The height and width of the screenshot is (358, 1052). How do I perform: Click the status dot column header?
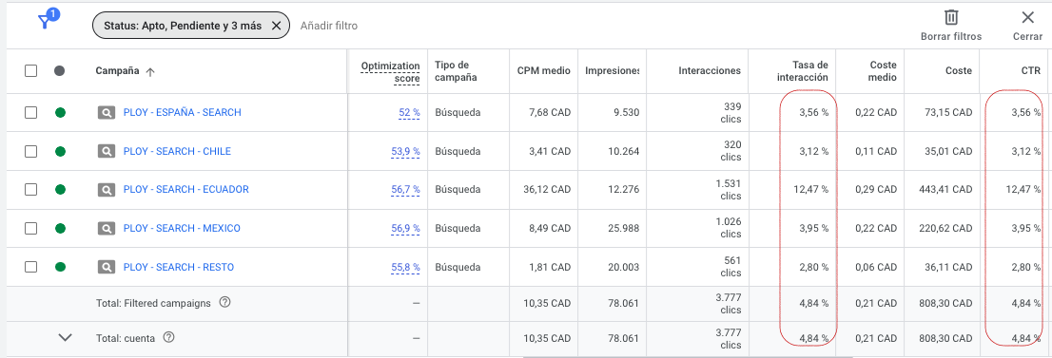pos(60,70)
